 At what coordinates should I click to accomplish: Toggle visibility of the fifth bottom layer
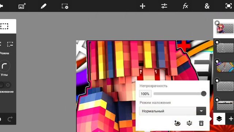tap(217, 100)
